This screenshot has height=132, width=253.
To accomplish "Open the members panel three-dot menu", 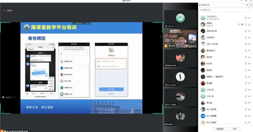I will pos(245,5).
